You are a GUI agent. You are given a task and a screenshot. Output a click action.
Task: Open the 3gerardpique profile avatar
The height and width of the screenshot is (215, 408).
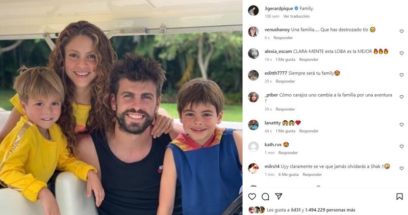coord(253,11)
